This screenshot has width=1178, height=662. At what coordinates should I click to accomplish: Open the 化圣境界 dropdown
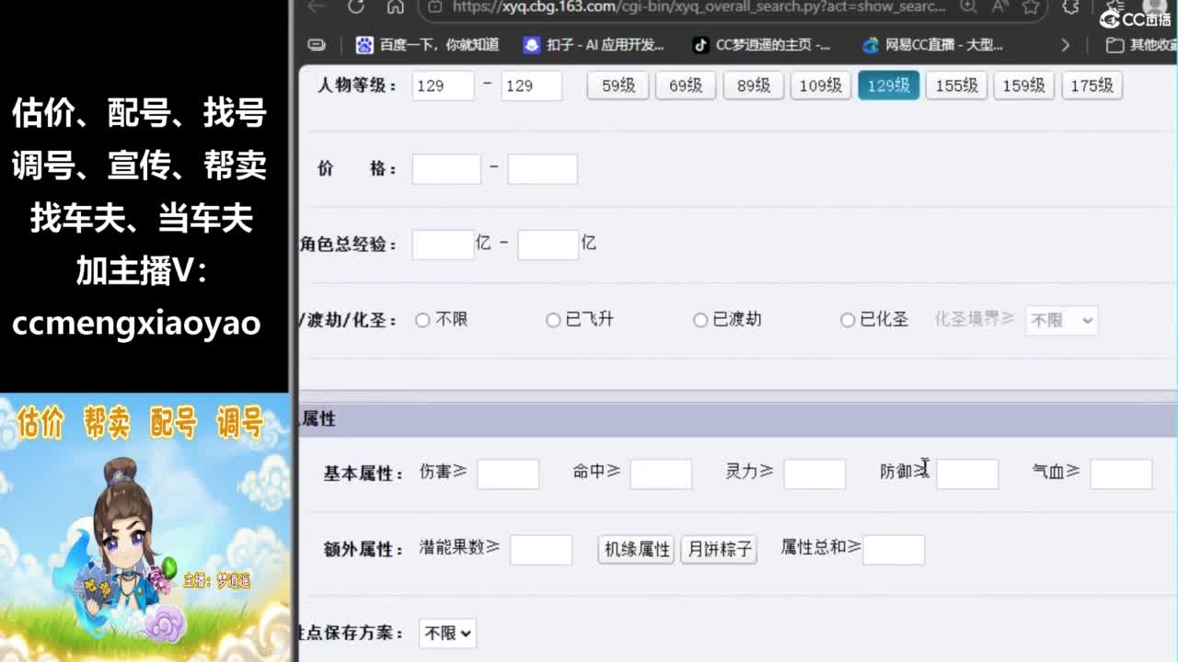[1061, 320]
